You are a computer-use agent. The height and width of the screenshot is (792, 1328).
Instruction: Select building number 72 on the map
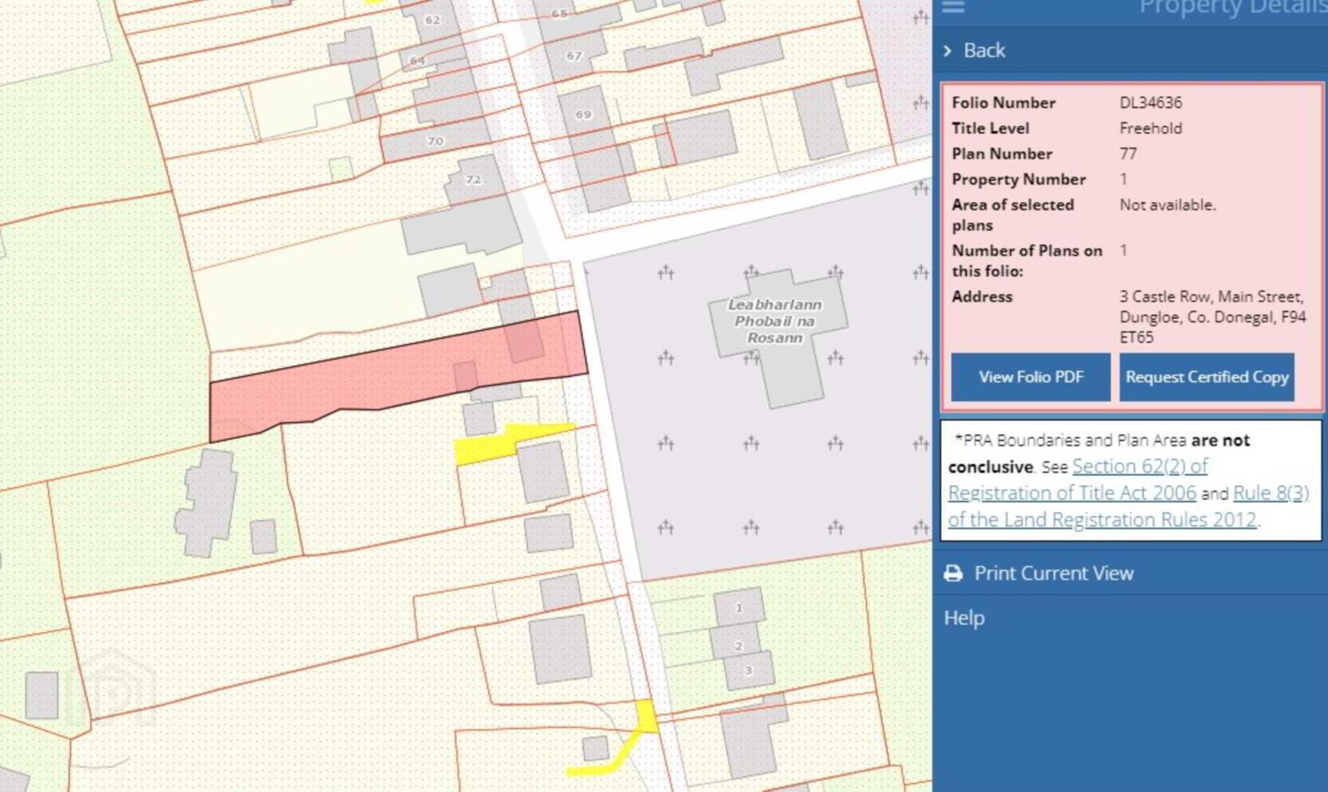pyautogui.click(x=474, y=180)
